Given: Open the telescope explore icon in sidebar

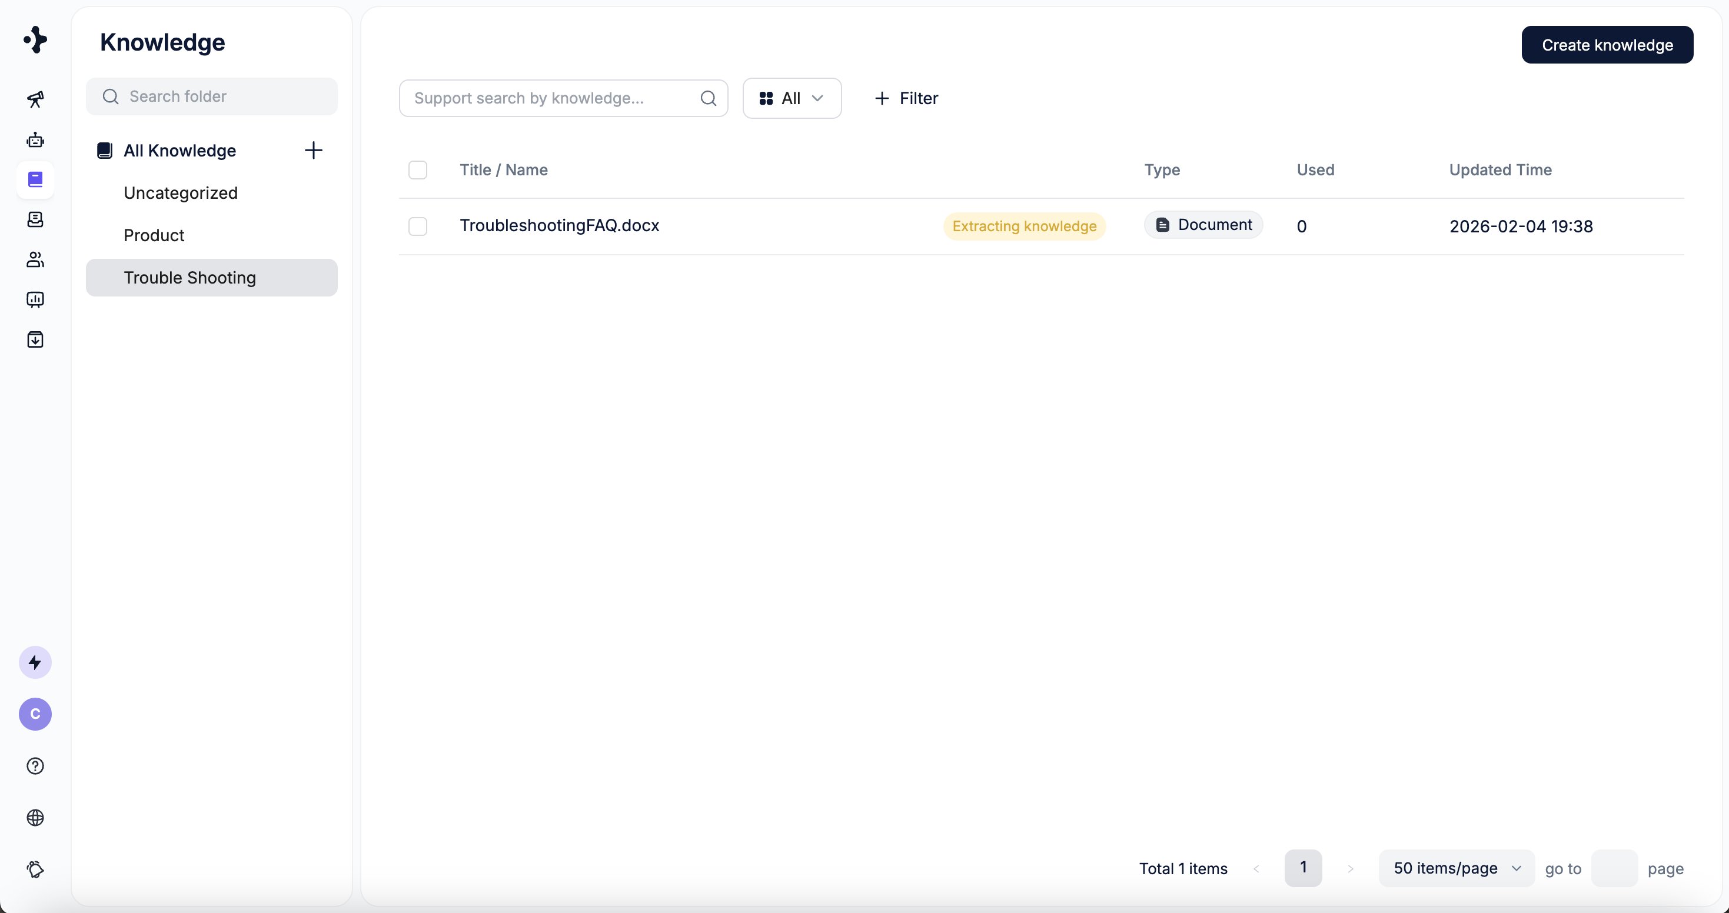Looking at the screenshot, I should [35, 99].
